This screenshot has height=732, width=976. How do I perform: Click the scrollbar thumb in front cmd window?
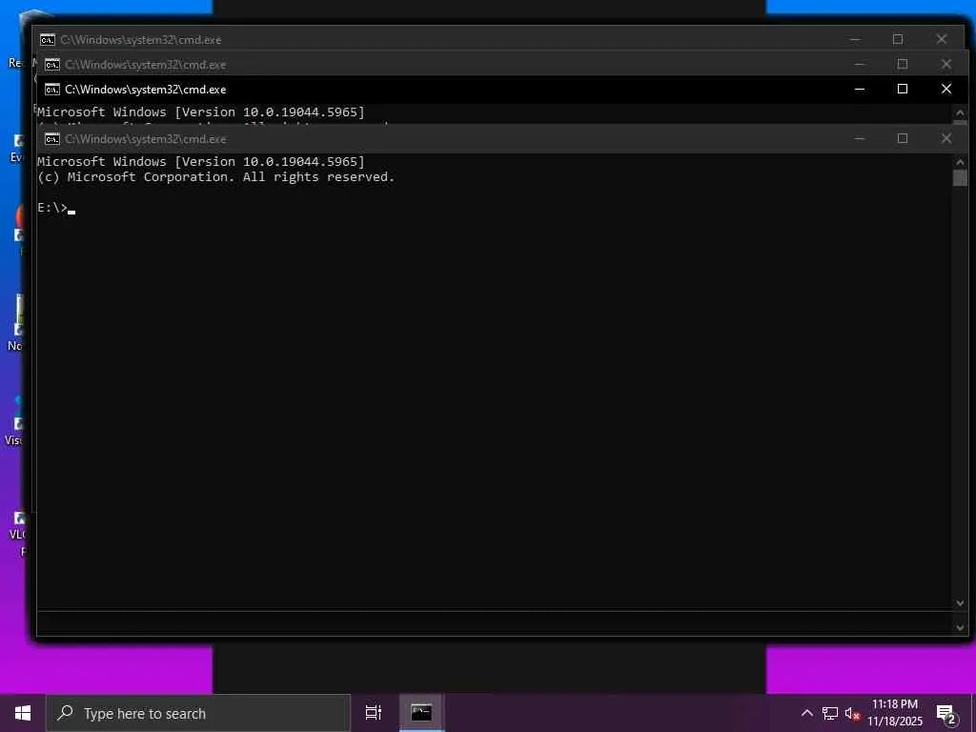960,177
